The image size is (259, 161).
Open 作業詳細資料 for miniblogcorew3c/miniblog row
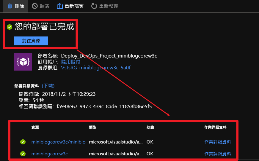point(217,142)
